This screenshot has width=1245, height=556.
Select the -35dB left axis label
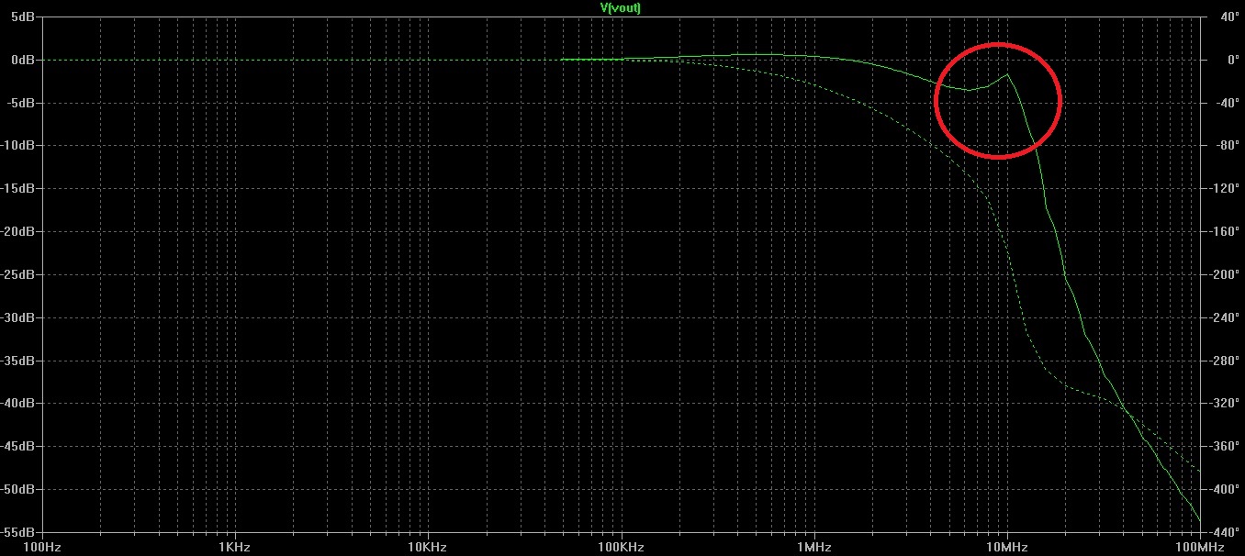click(x=18, y=361)
